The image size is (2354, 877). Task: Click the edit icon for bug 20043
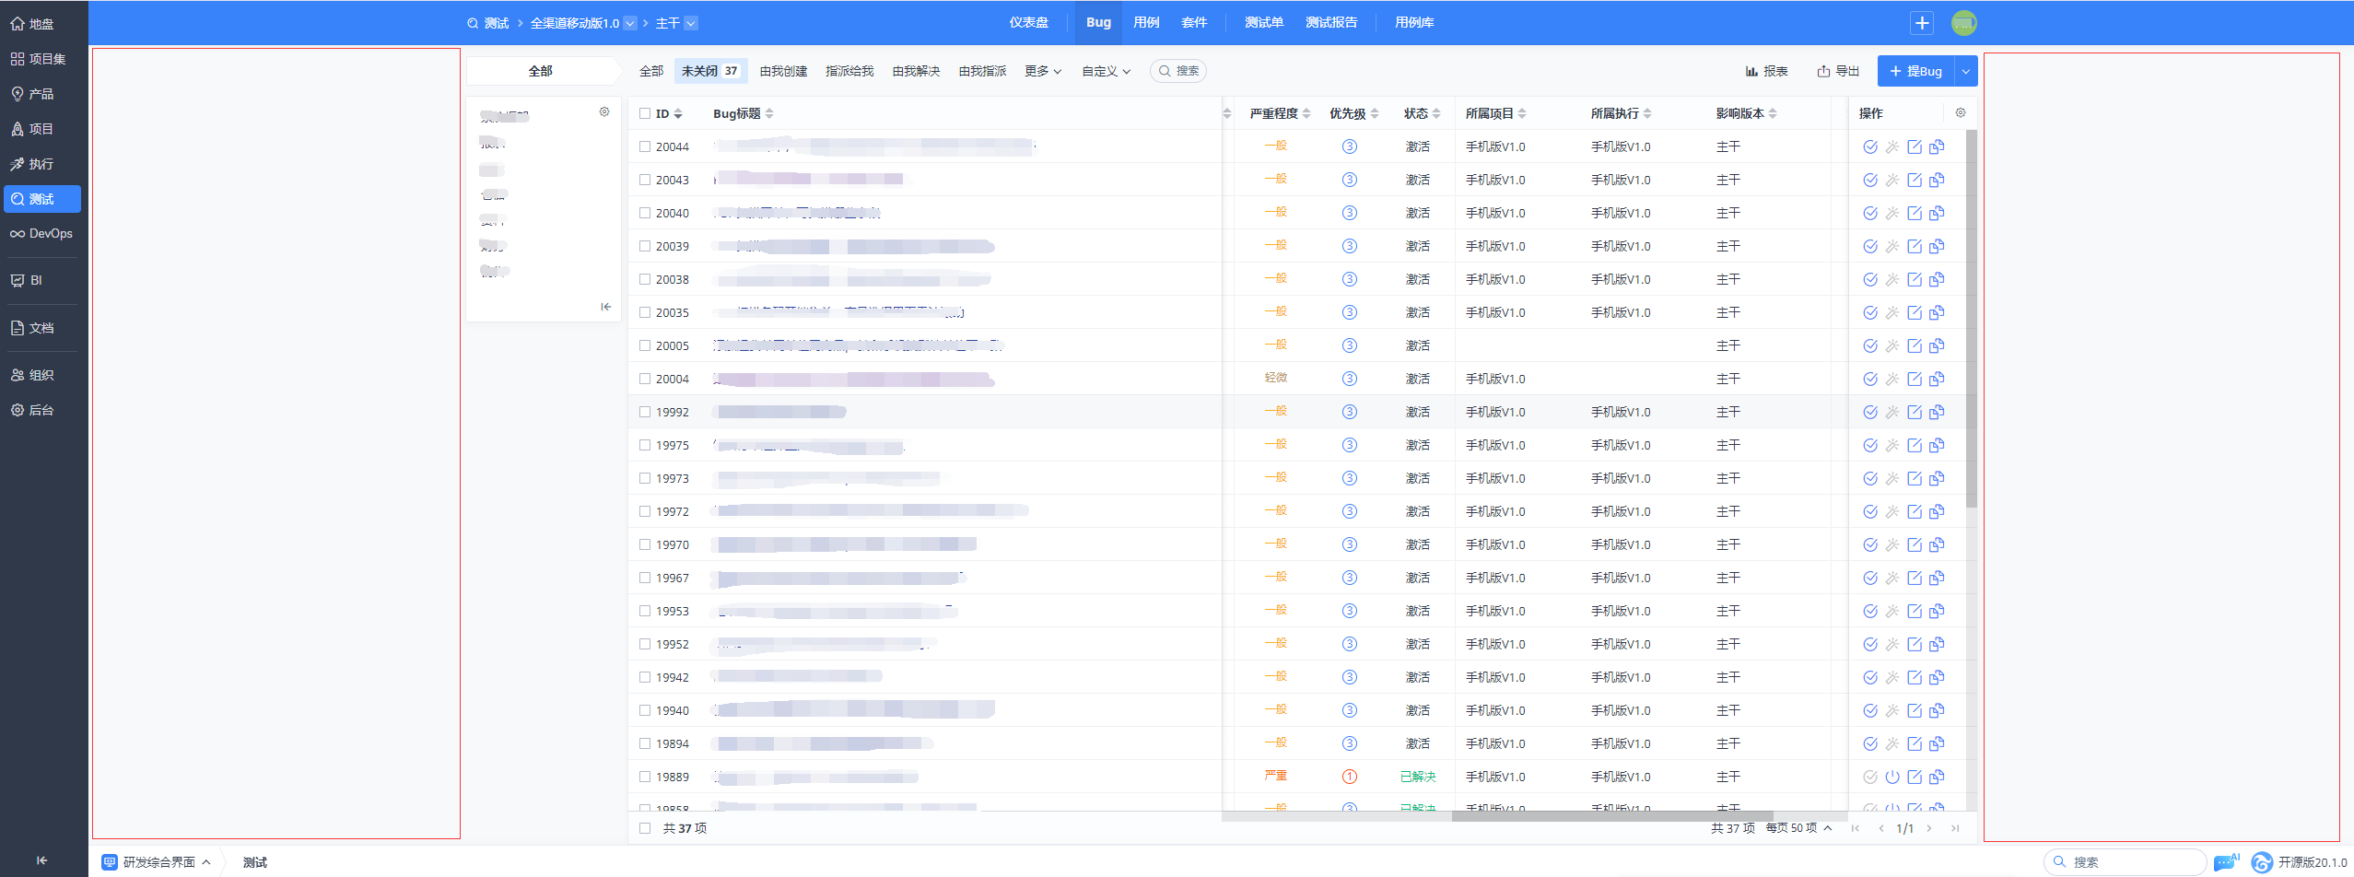(1914, 180)
